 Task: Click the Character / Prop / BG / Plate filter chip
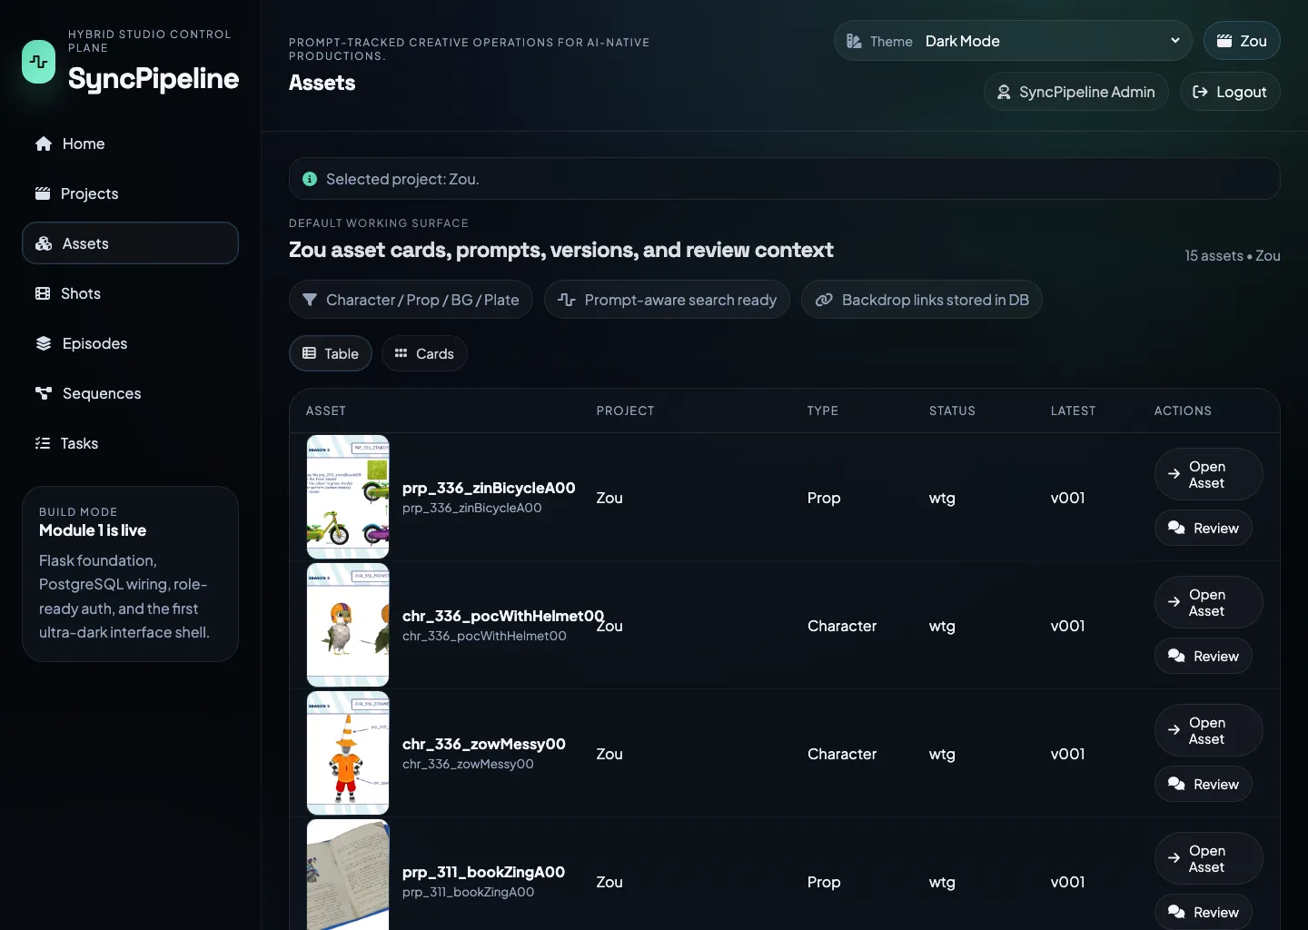point(411,300)
